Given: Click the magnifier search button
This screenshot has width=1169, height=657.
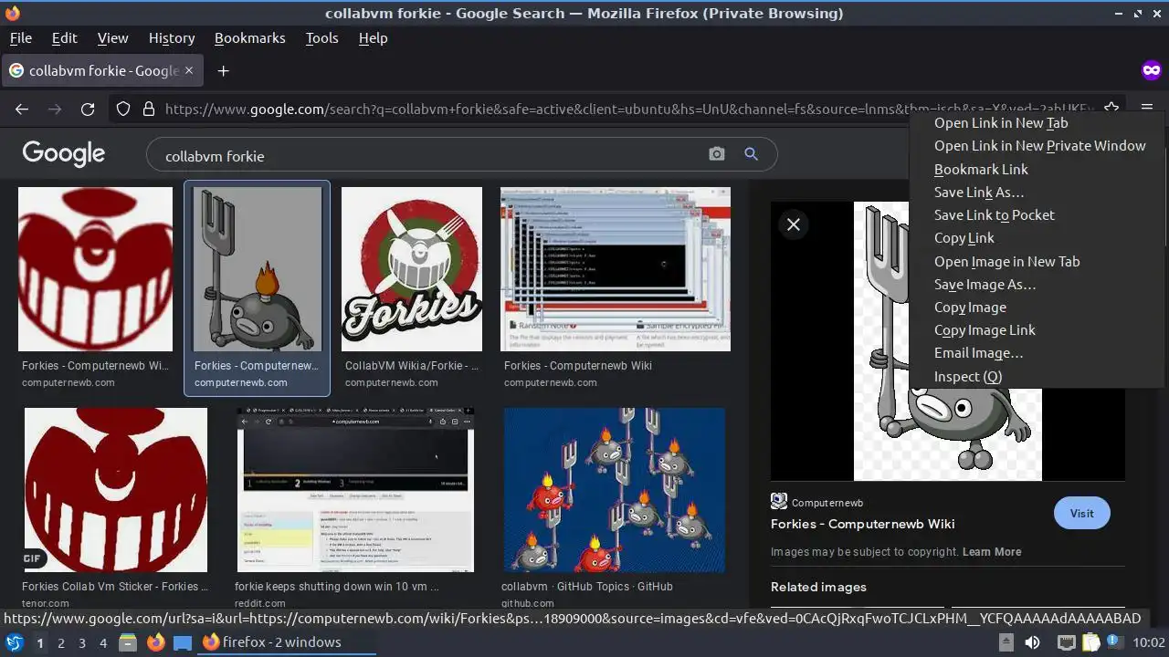Looking at the screenshot, I should tap(751, 154).
